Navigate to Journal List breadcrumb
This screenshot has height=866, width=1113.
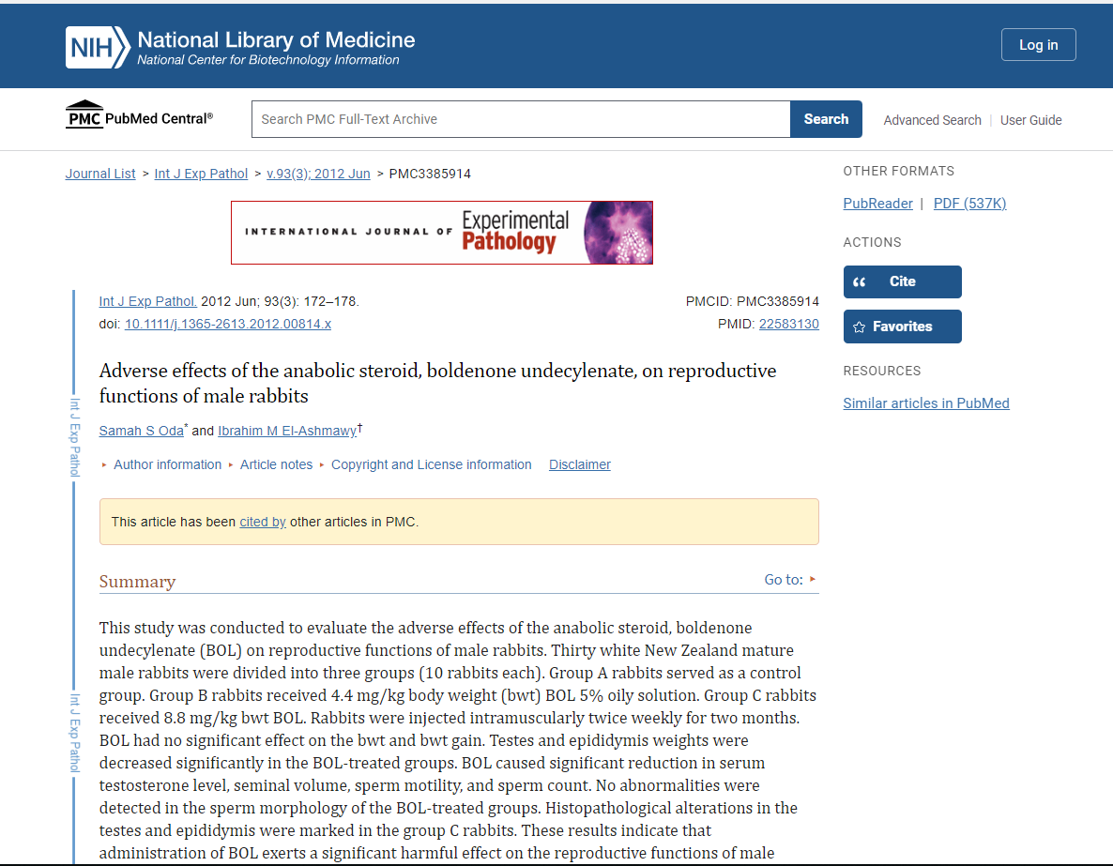[100, 174]
